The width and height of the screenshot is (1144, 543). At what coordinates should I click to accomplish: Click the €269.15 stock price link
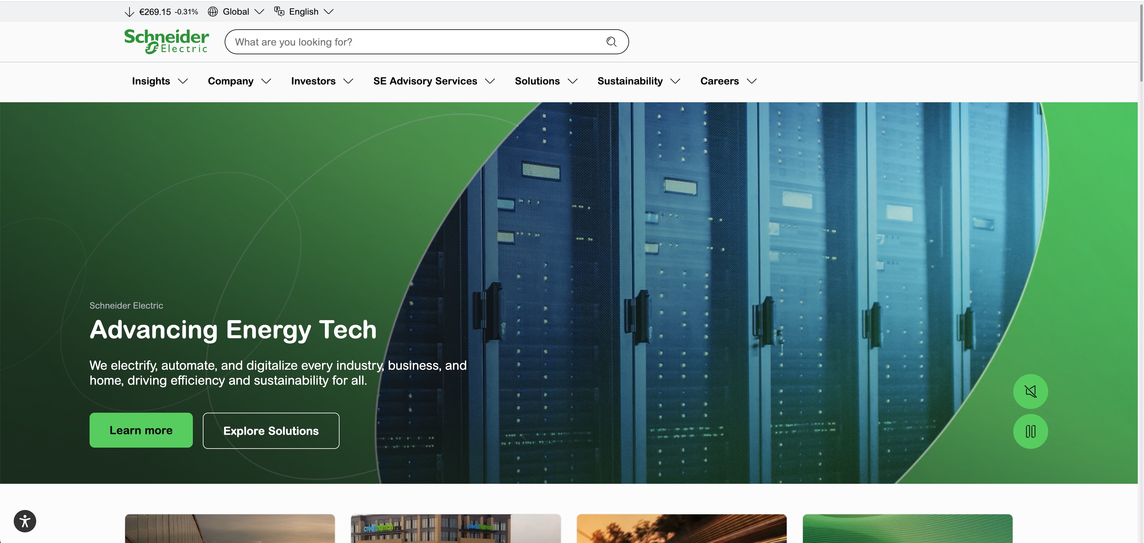pyautogui.click(x=155, y=12)
